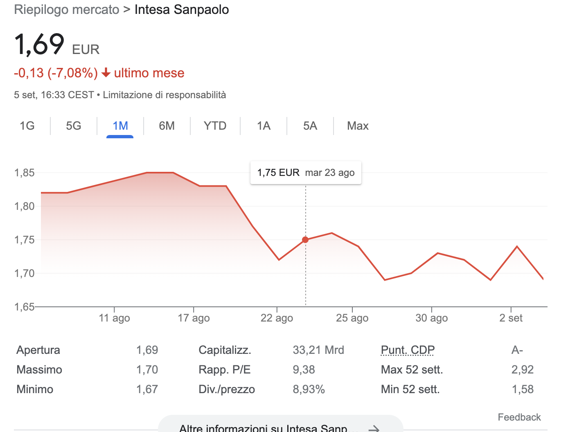Select the 1G time range tab
The image size is (568, 432).
pyautogui.click(x=27, y=126)
